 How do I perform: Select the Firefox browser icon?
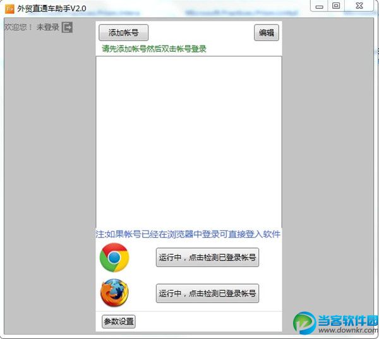114,293
